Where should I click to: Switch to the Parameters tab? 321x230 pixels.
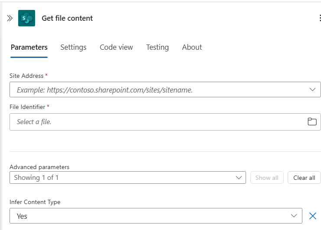[29, 47]
